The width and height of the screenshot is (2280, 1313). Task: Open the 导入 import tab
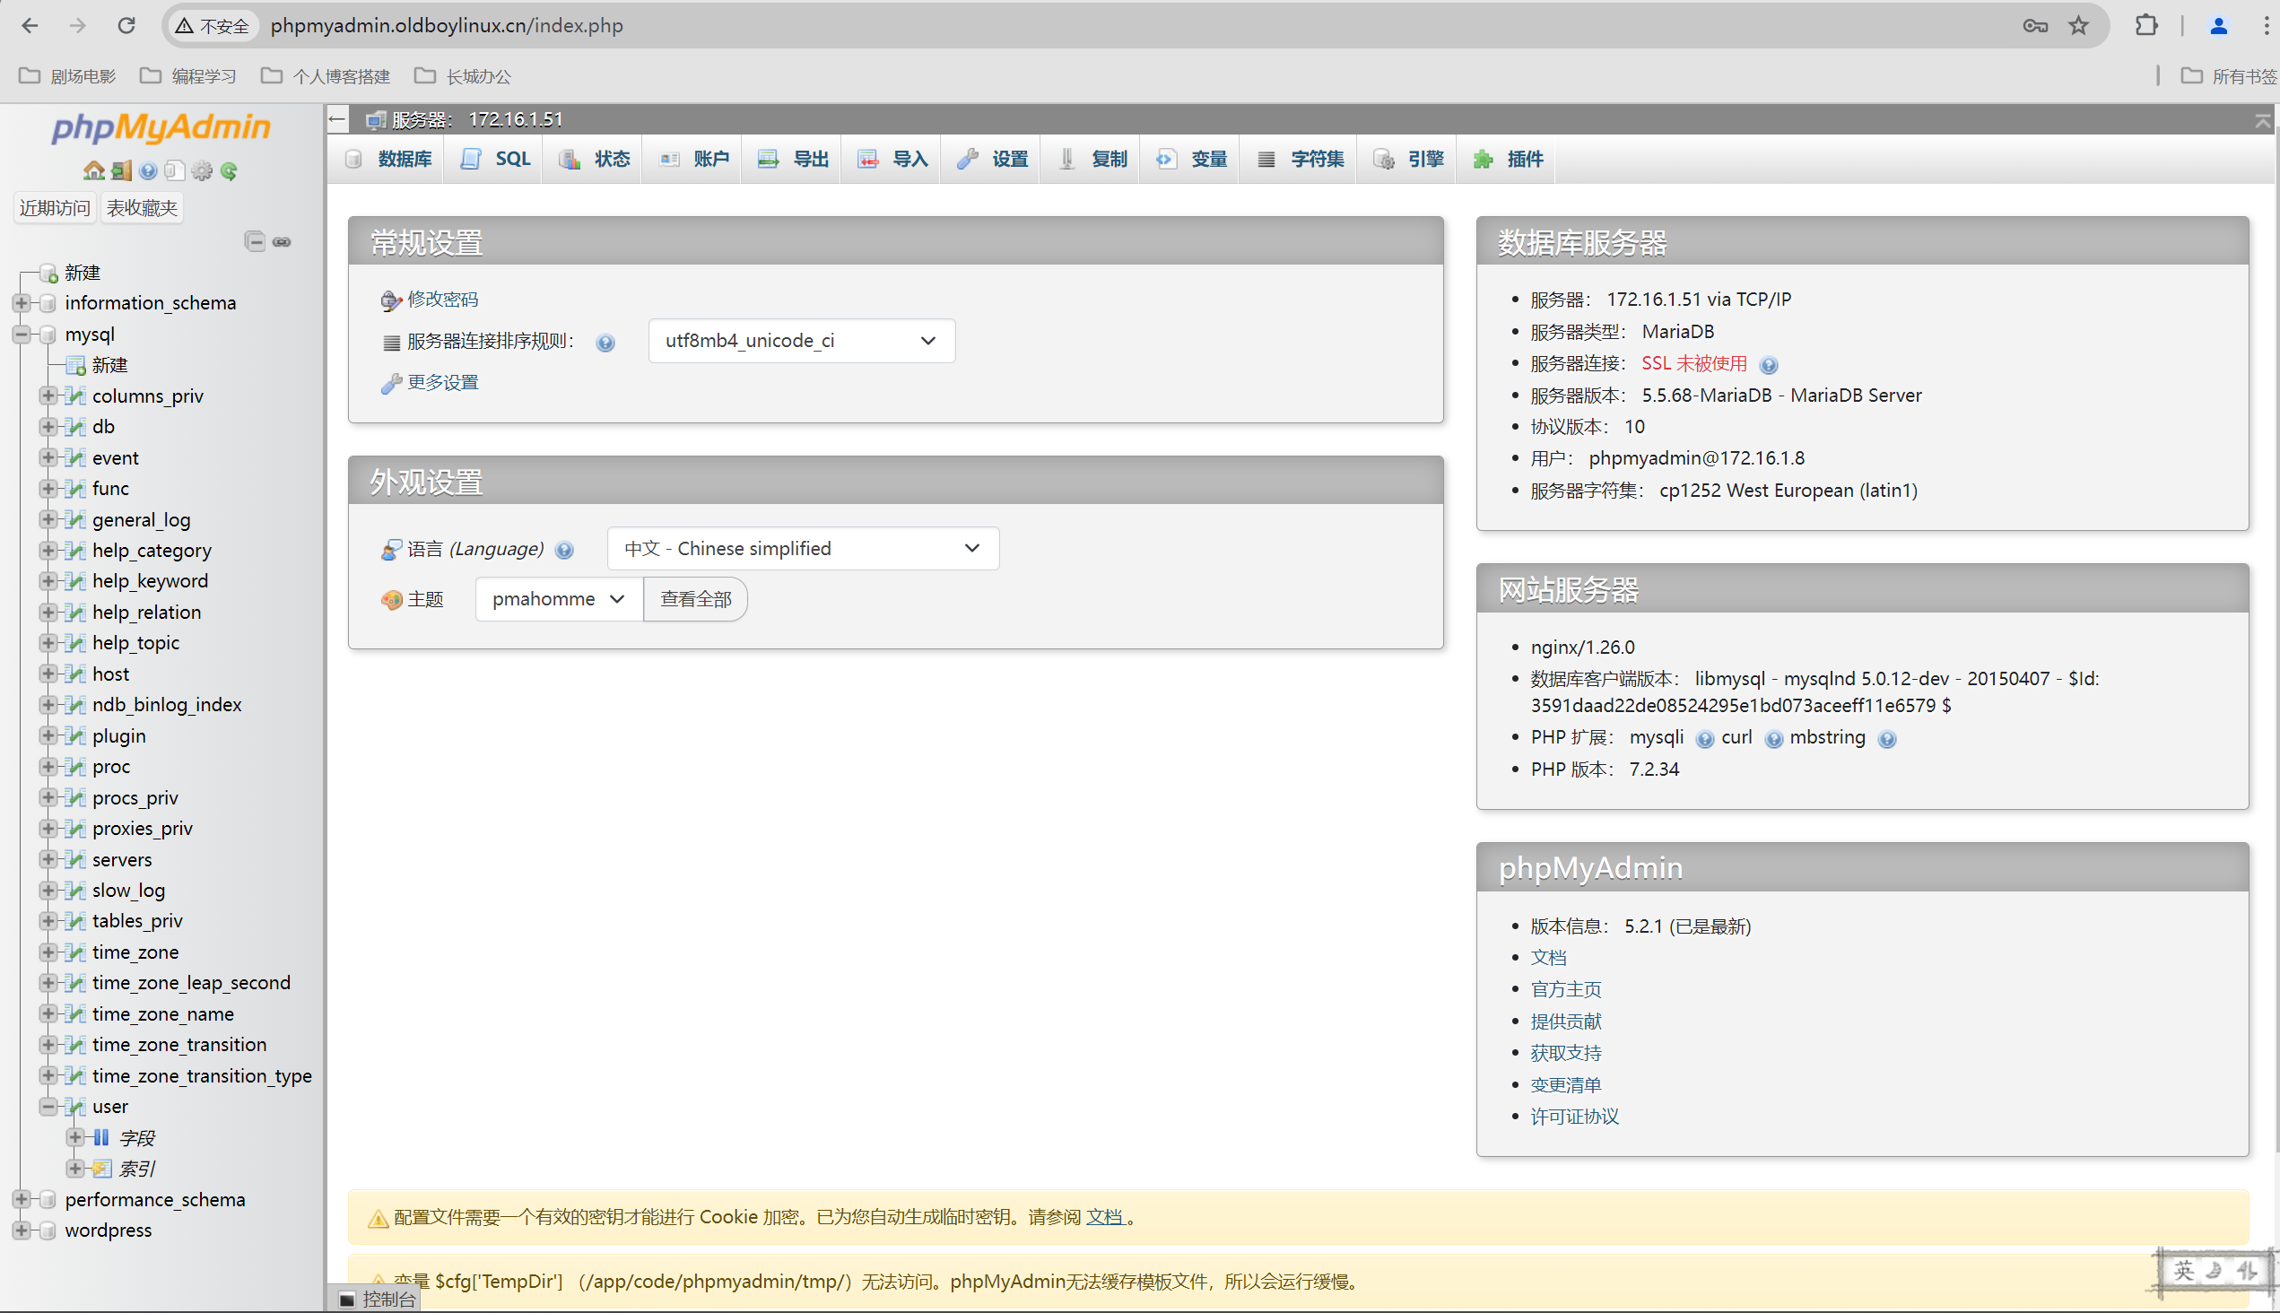pyautogui.click(x=891, y=160)
